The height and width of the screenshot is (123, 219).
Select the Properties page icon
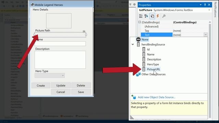(x=152, y=16)
